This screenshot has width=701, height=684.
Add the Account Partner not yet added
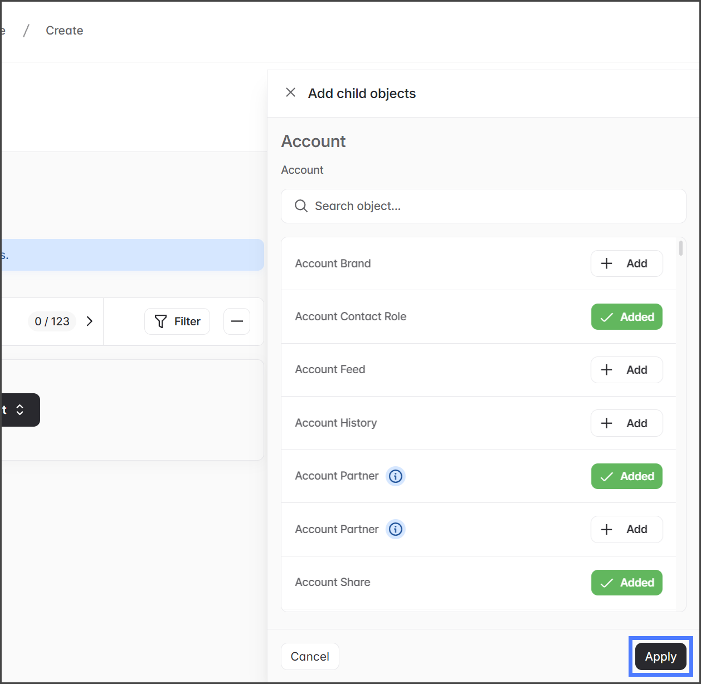[626, 529]
